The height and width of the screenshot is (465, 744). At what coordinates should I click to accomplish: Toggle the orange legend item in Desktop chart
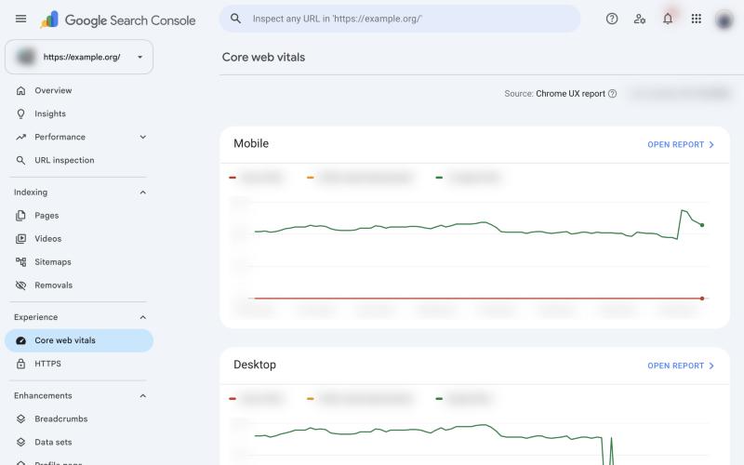click(x=360, y=399)
